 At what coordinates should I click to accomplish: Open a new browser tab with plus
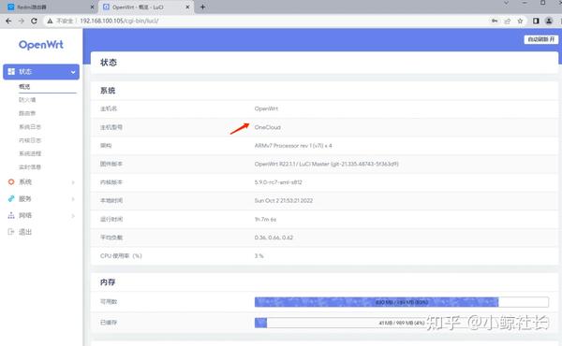202,7
